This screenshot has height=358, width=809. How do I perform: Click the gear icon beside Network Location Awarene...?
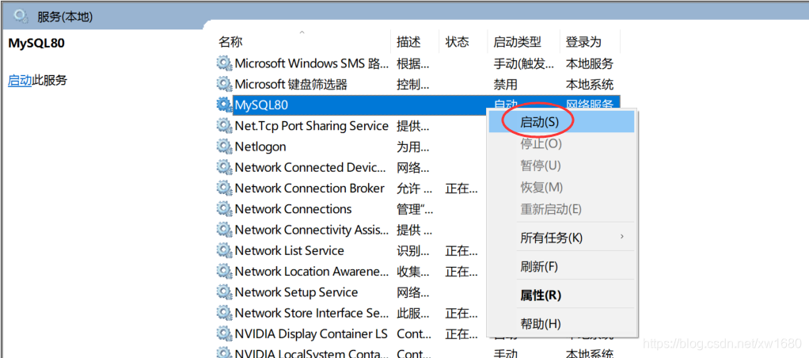click(x=224, y=271)
